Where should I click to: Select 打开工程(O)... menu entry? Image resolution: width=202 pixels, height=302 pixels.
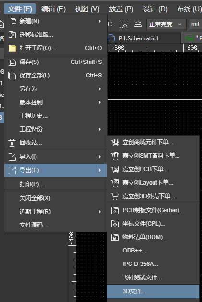[x=56, y=48]
